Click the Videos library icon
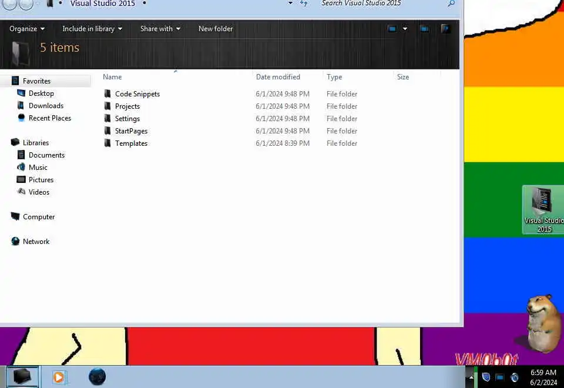The height and width of the screenshot is (388, 564). [21, 192]
